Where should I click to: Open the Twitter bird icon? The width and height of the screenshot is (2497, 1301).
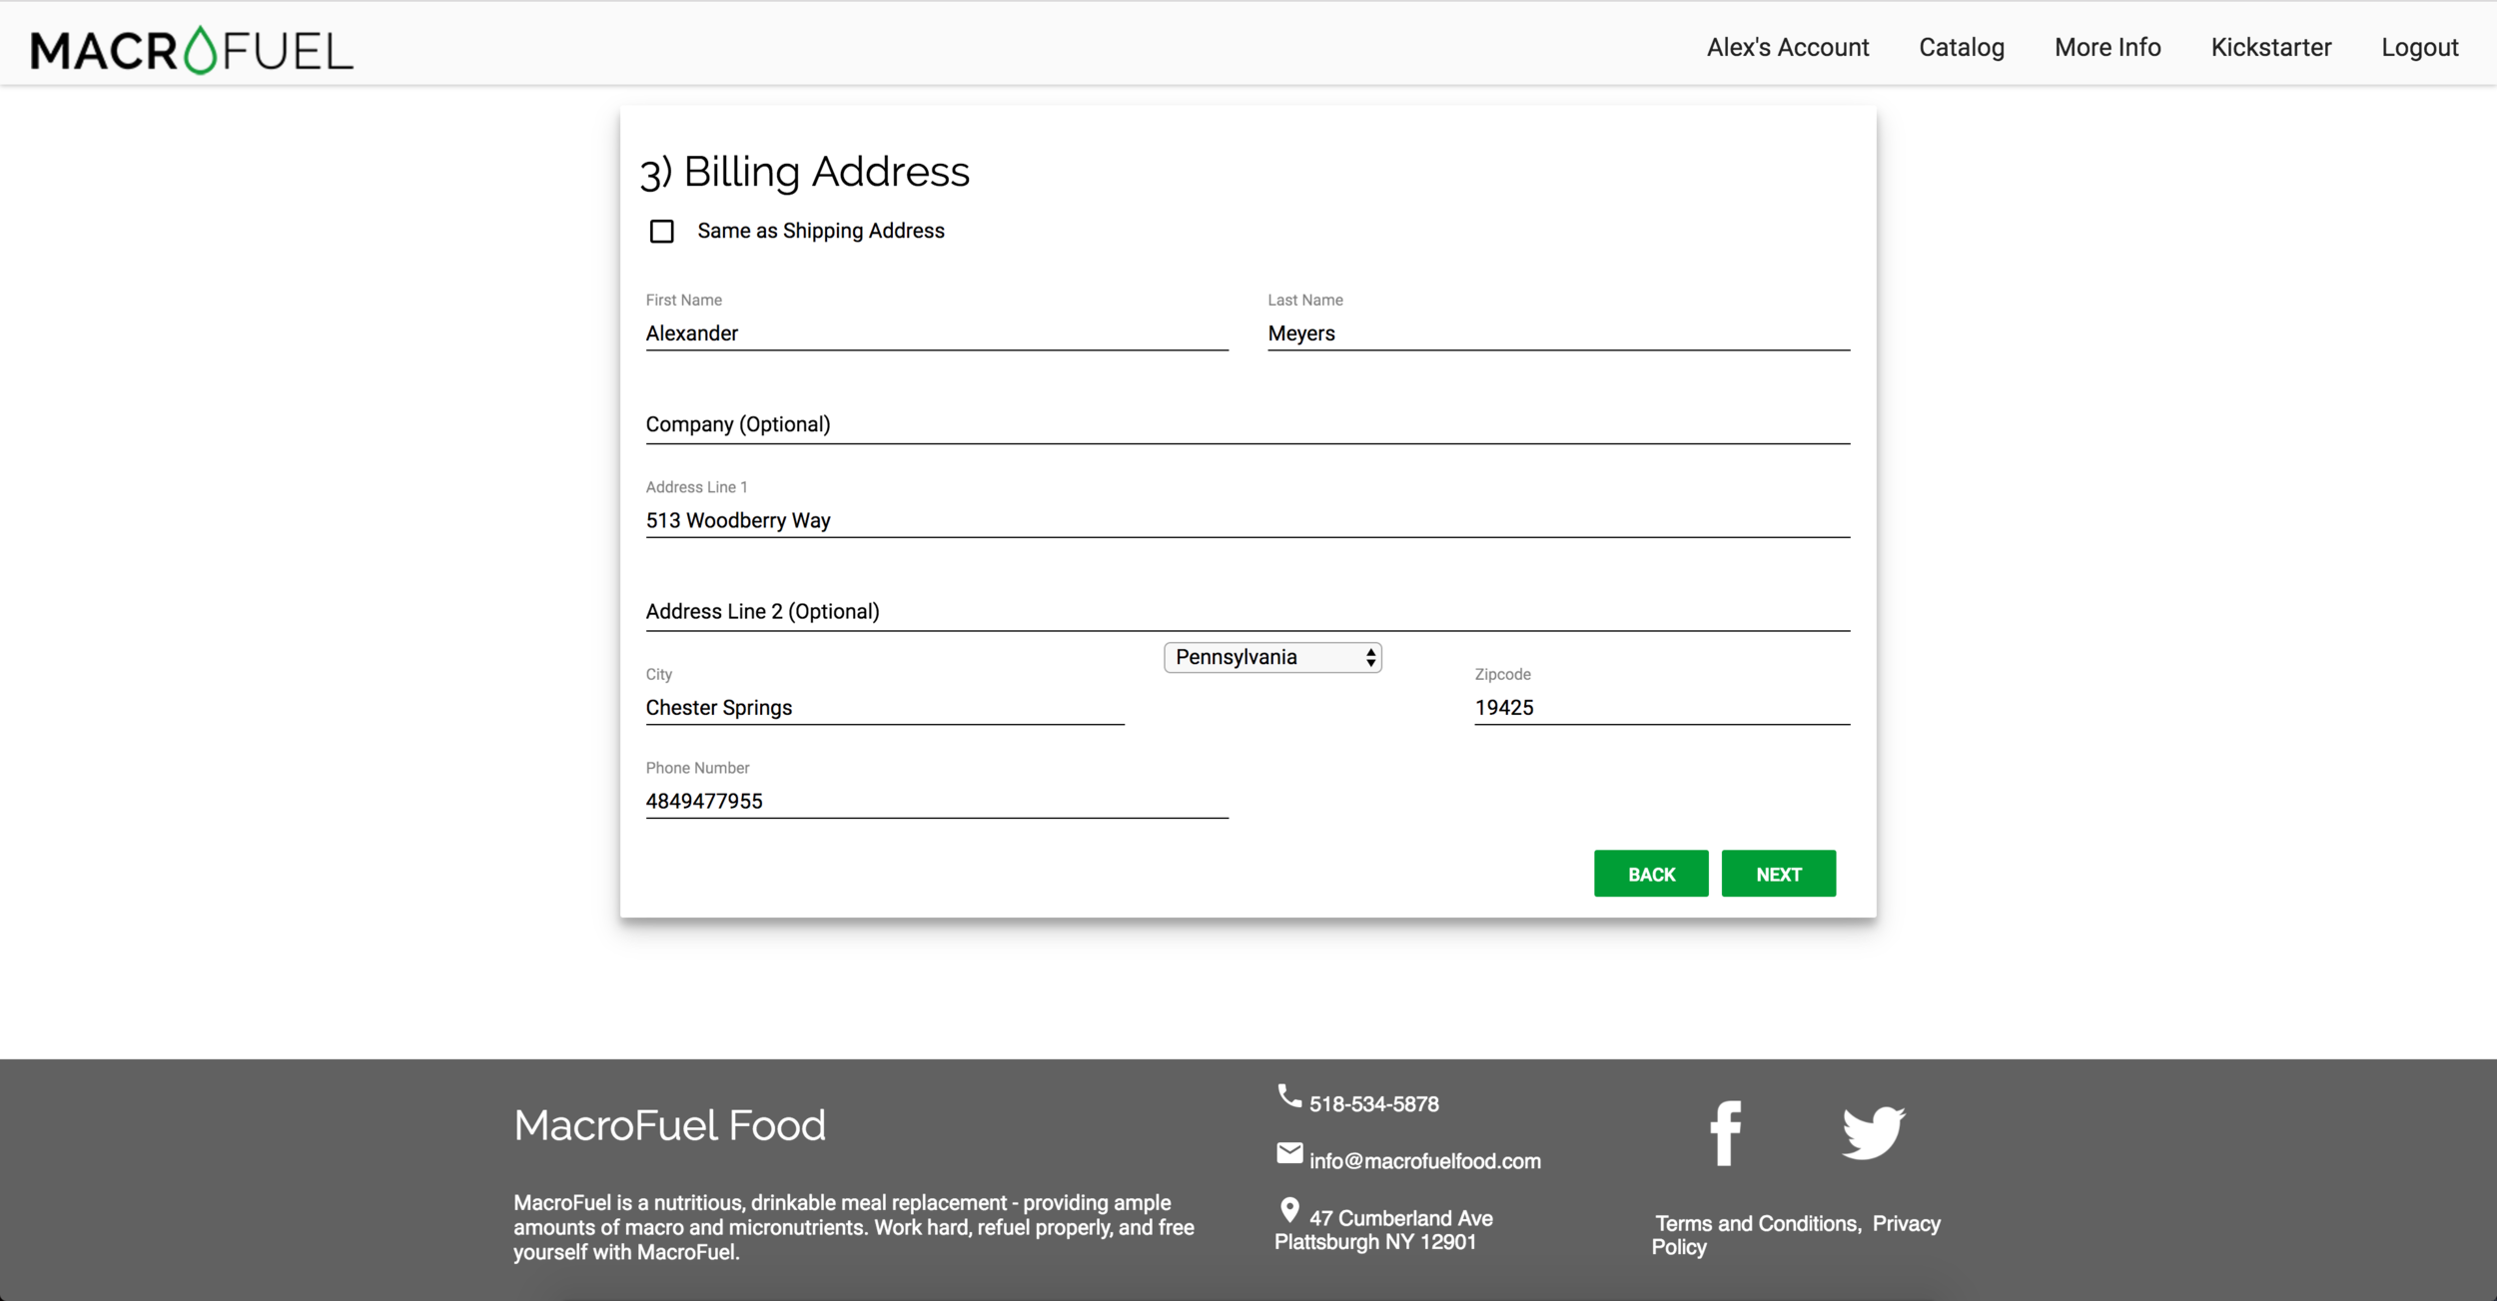(x=1874, y=1132)
